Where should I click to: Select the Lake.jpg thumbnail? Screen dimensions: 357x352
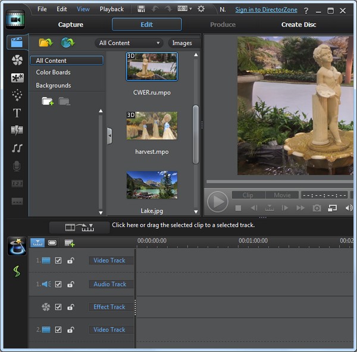tap(152, 185)
